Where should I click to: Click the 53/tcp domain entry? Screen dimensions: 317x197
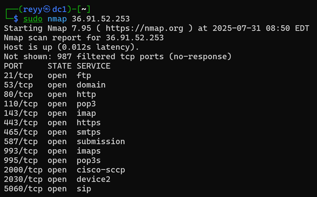(55, 85)
